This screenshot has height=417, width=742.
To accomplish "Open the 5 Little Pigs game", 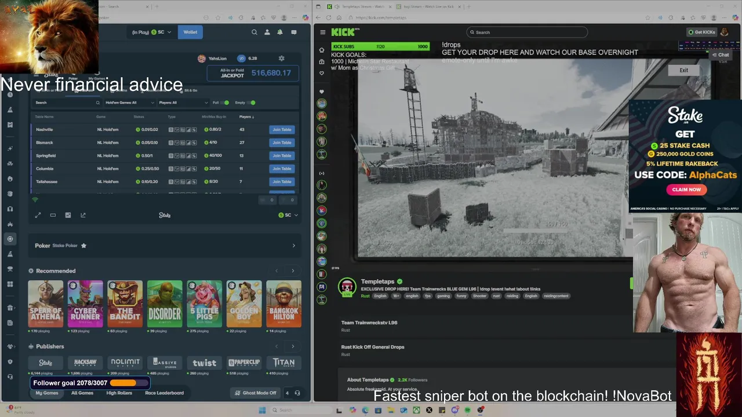I will click(204, 304).
